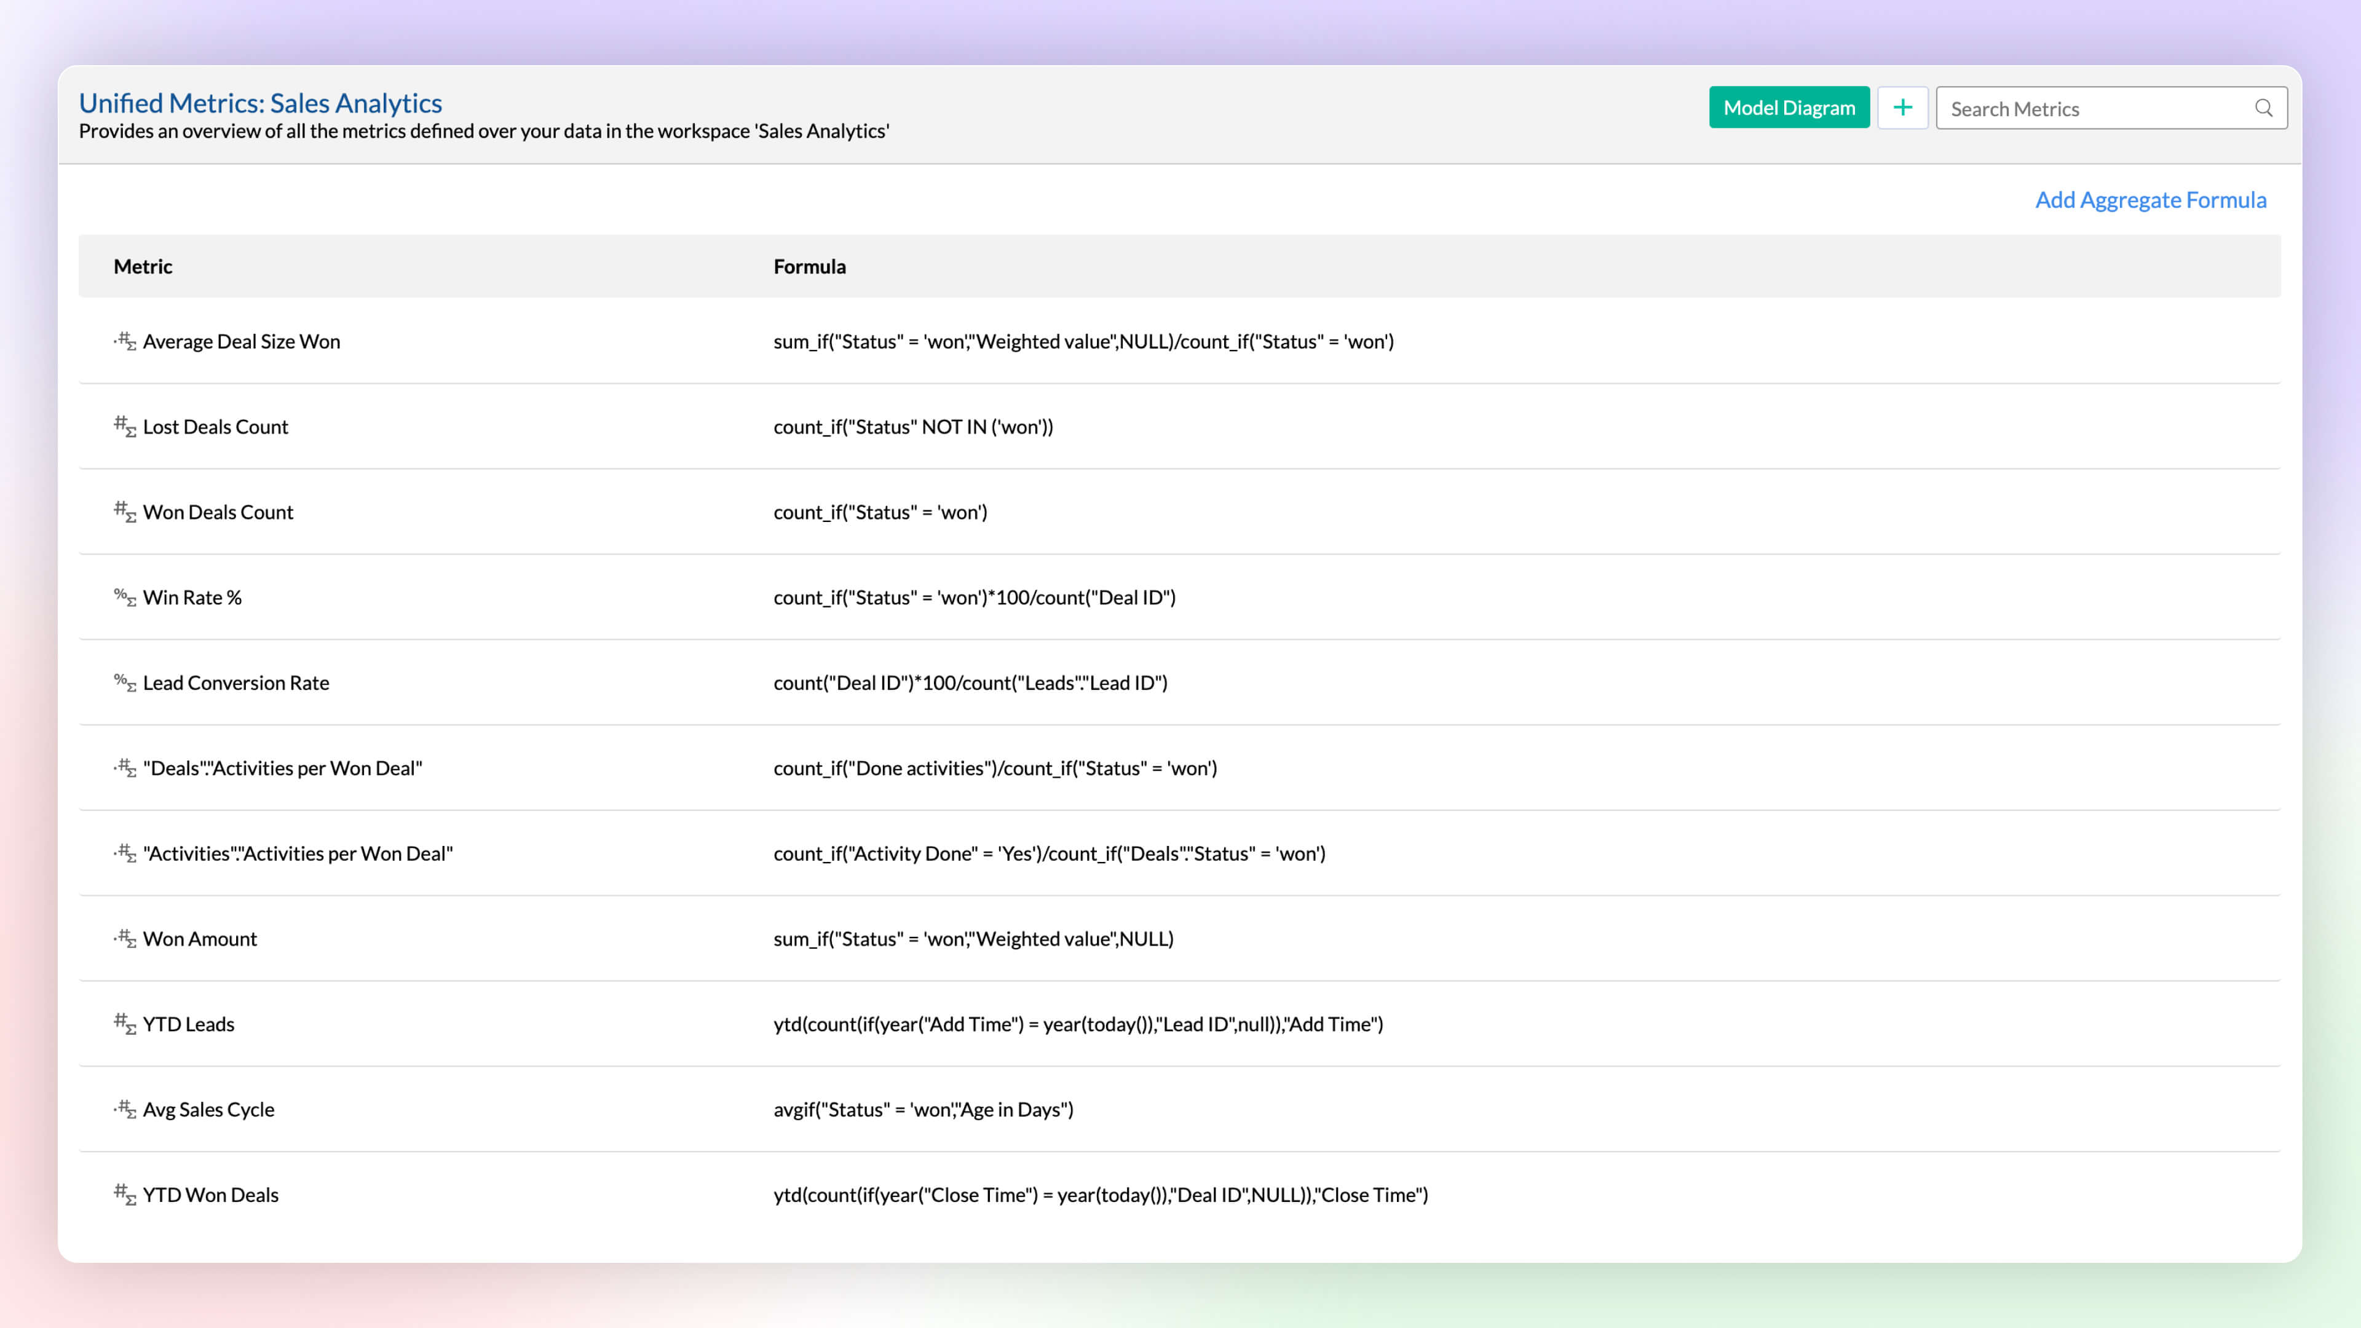Click Average Deal Size Won metric icon
The height and width of the screenshot is (1328, 2361).
(125, 341)
